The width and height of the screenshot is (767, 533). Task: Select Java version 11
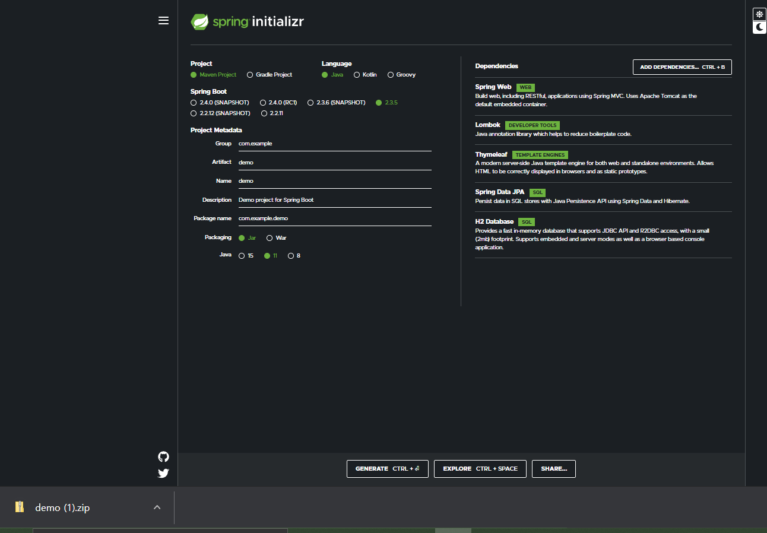[271, 256]
